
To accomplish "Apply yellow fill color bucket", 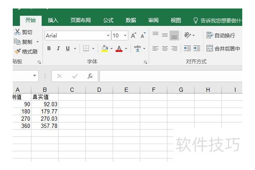I will 105,48.
